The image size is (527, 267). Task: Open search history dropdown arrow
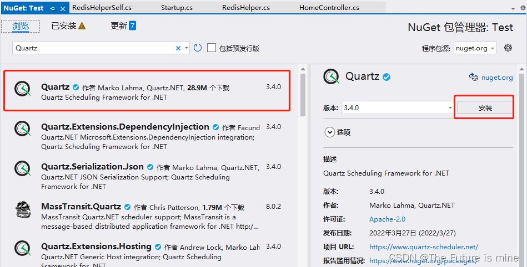[187, 48]
